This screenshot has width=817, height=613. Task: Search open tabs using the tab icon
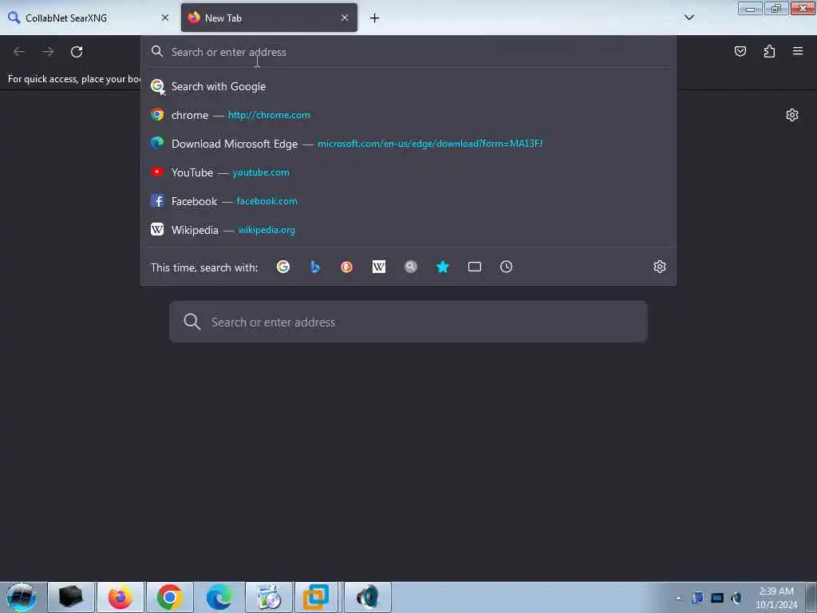[475, 267]
